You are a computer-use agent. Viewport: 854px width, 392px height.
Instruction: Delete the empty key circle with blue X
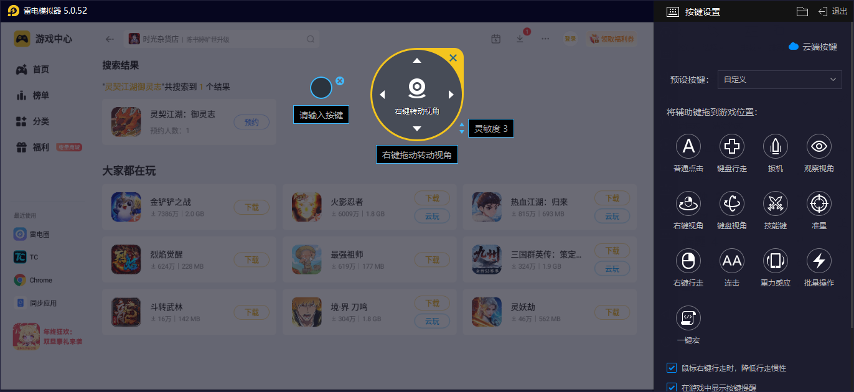340,81
